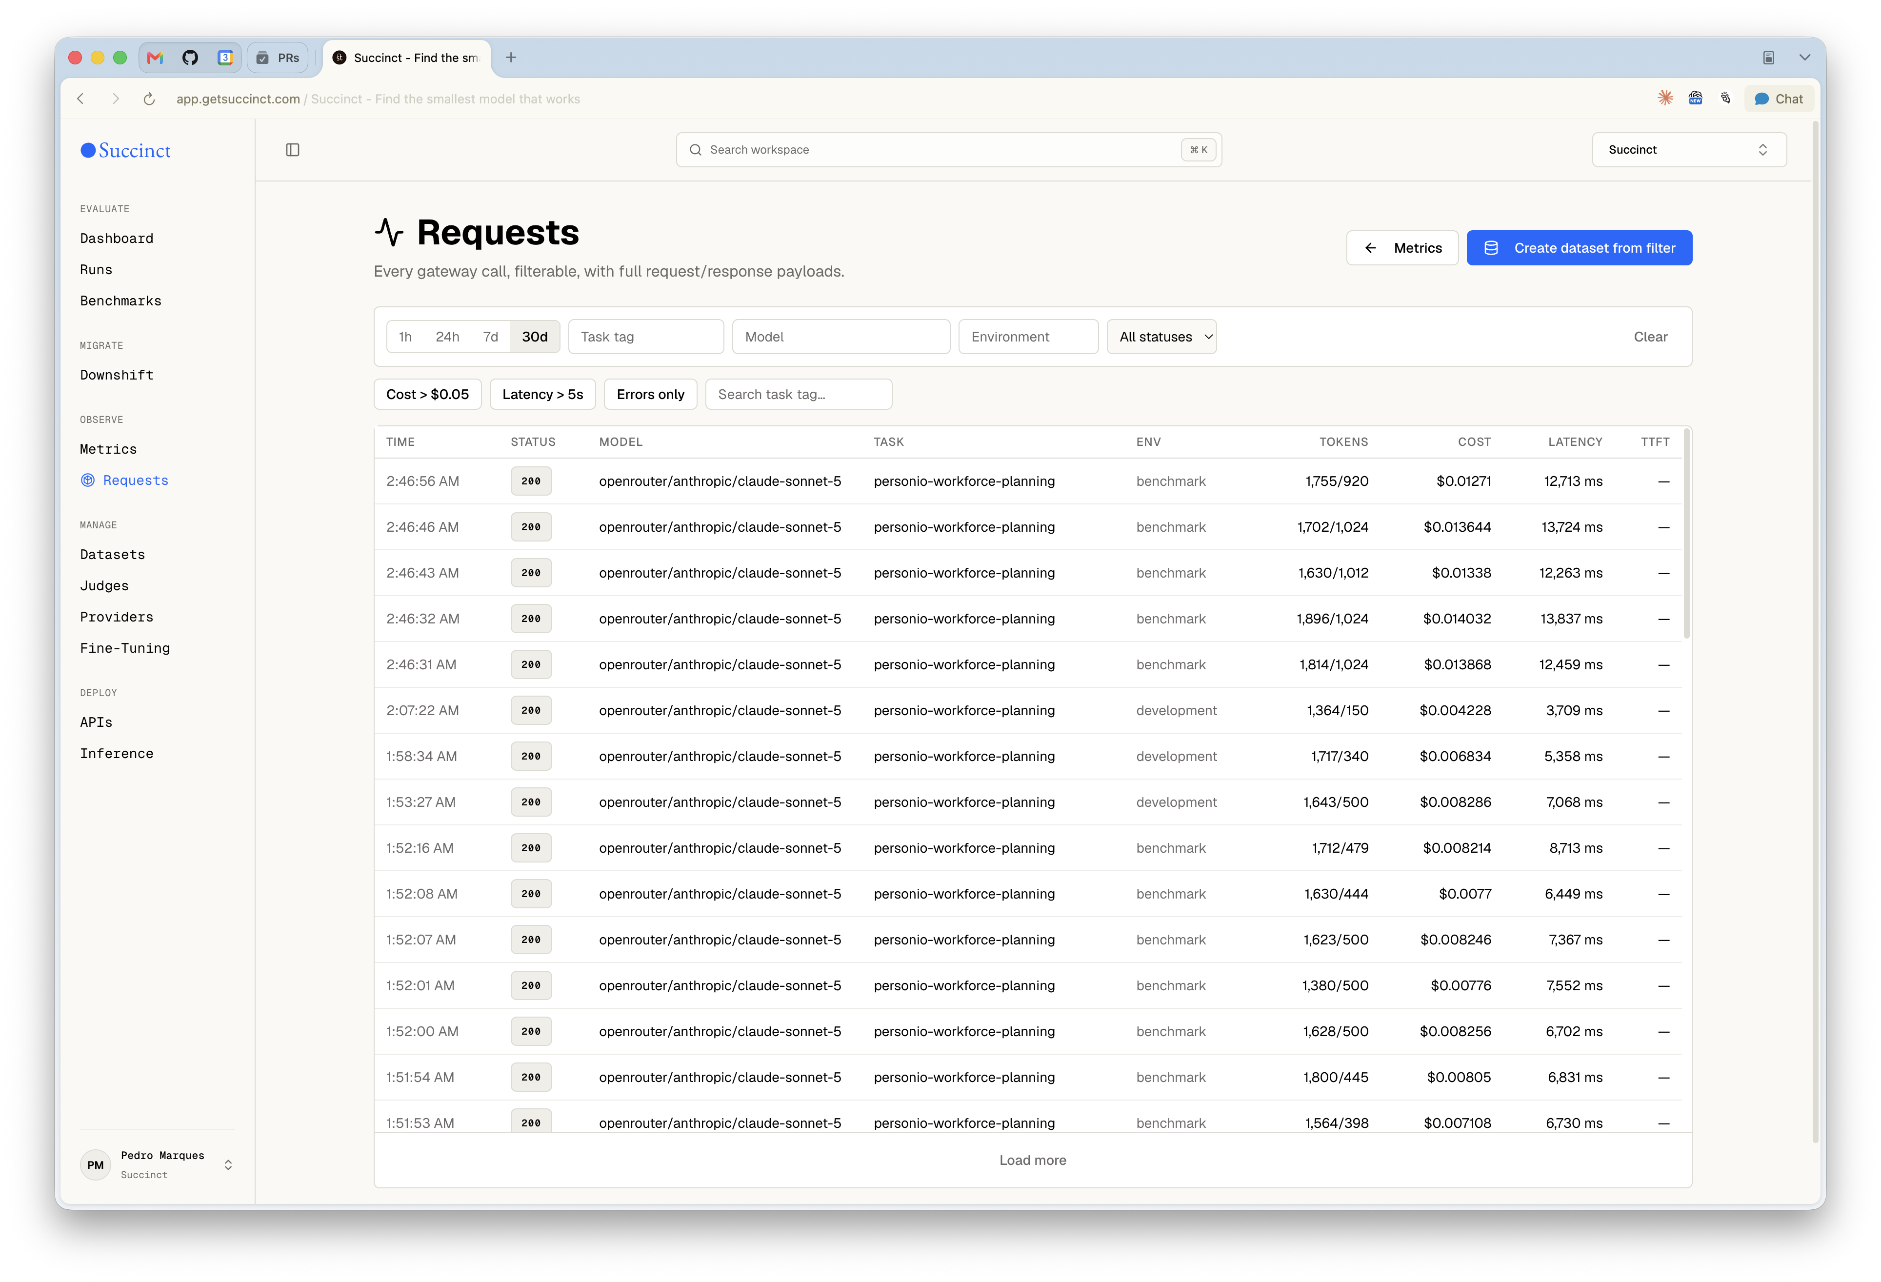Click the 1,643/500 tokens cell
This screenshot has height=1282, width=1881.
pyautogui.click(x=1336, y=802)
